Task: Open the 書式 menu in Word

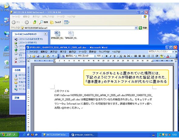Action: point(73,52)
